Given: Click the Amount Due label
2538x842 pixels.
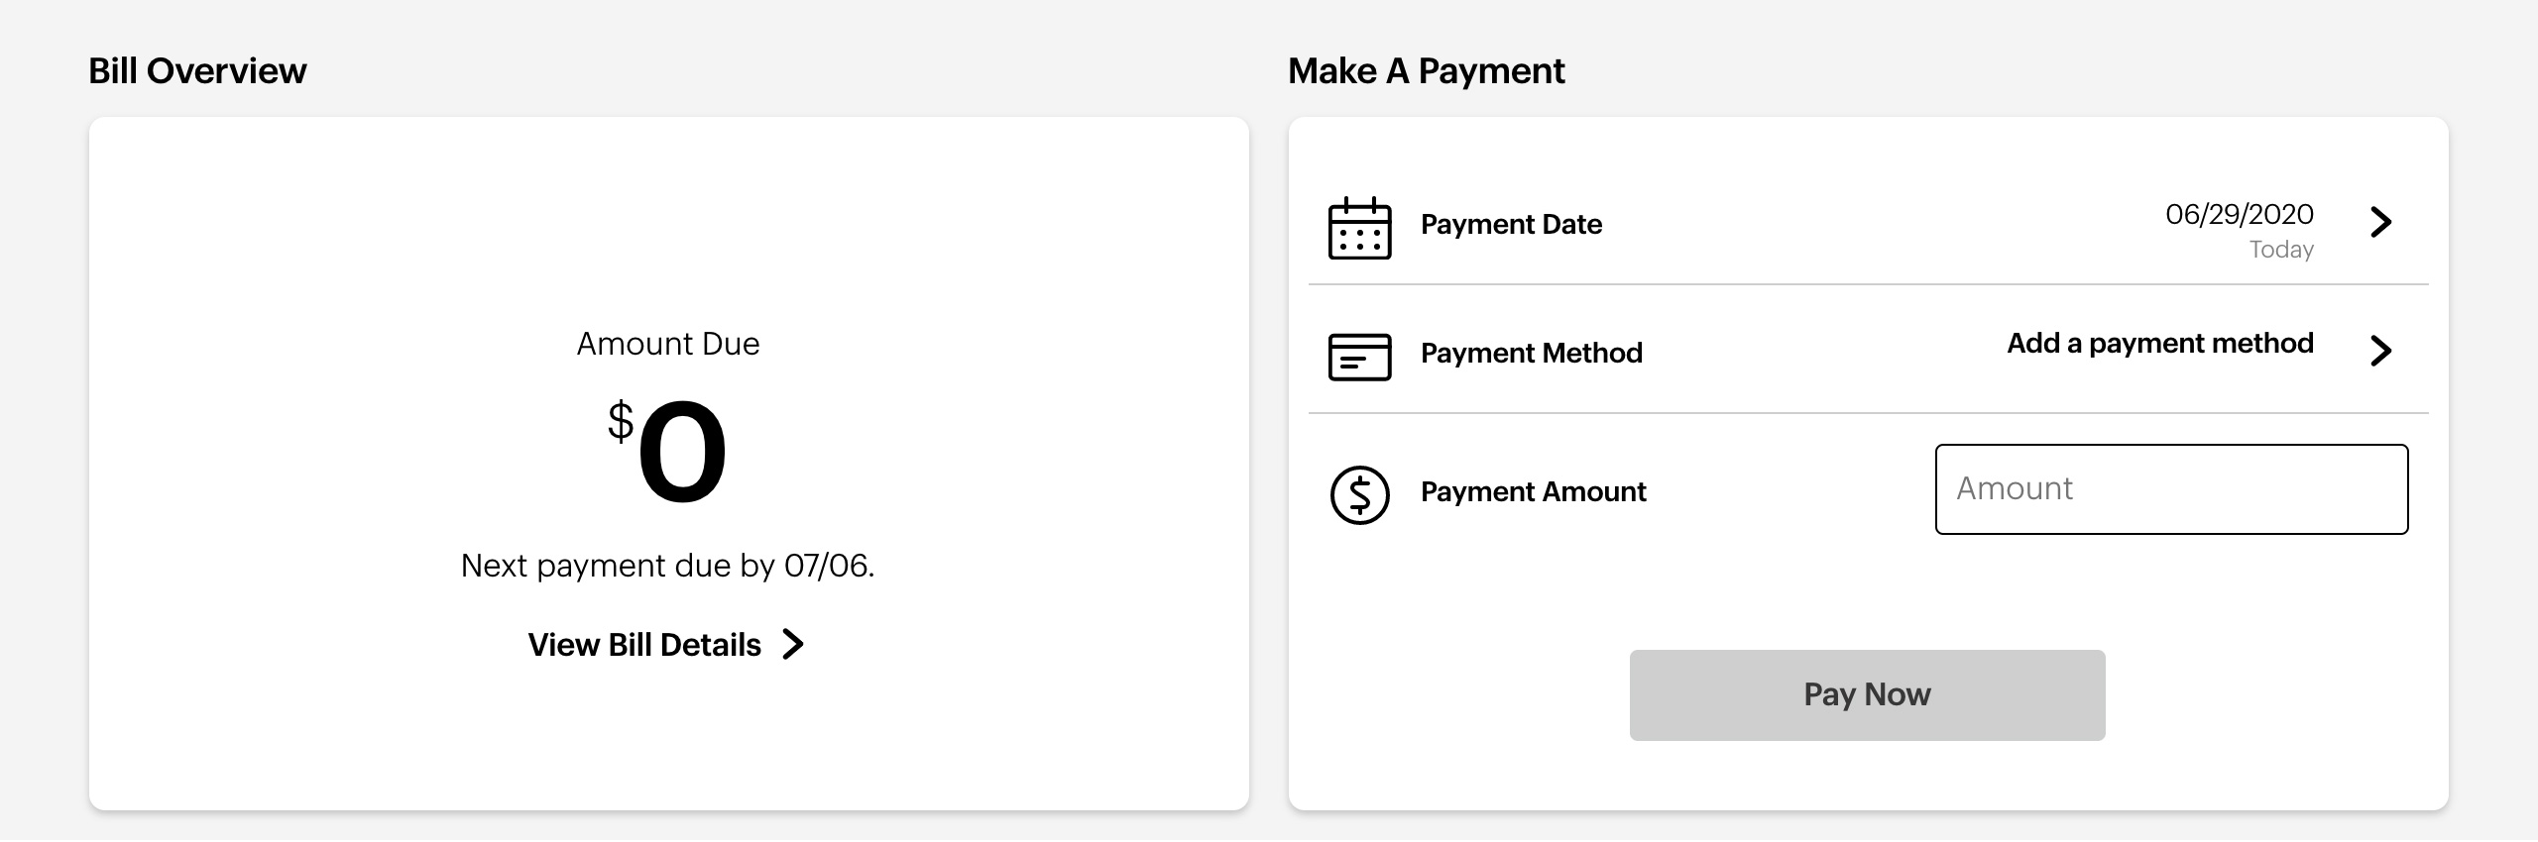Looking at the screenshot, I should [668, 344].
